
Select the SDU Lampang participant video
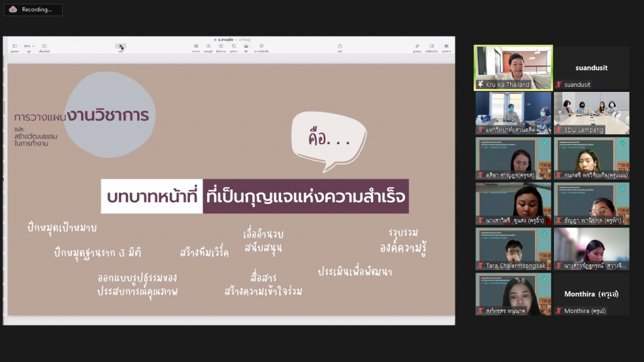click(591, 113)
